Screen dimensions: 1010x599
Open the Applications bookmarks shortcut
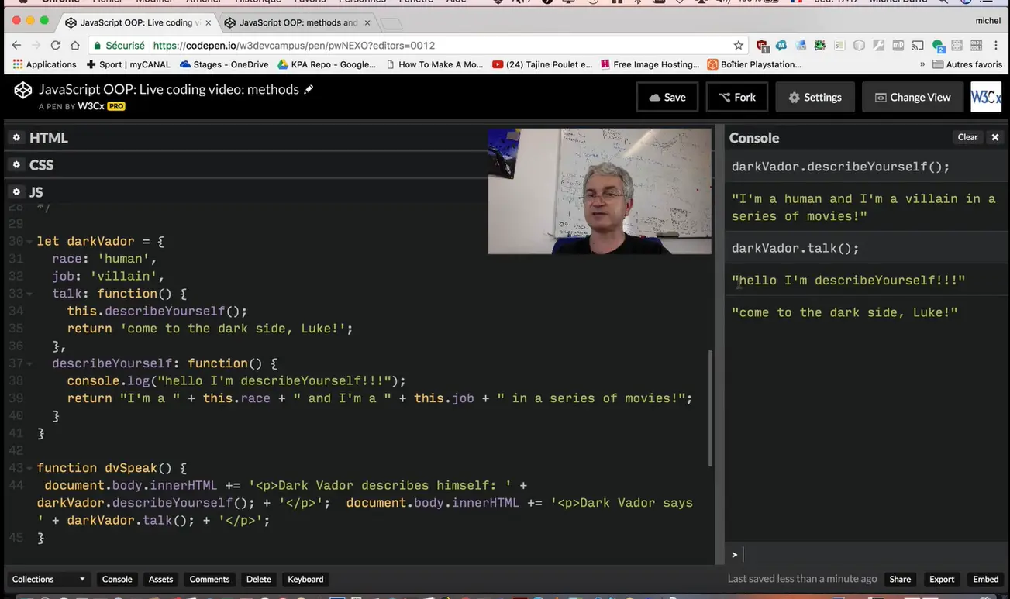[44, 64]
